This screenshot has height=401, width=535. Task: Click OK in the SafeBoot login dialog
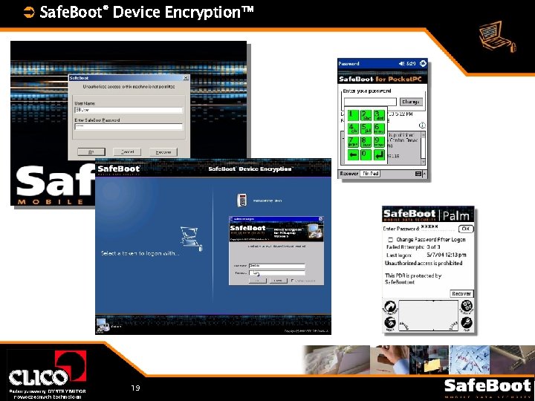click(91, 152)
